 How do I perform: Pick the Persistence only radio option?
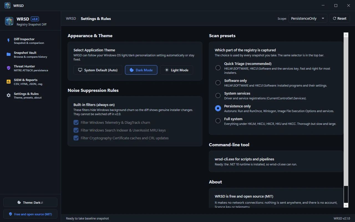218,108
